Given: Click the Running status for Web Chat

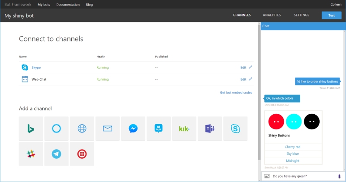Looking at the screenshot, I should [x=103, y=79].
